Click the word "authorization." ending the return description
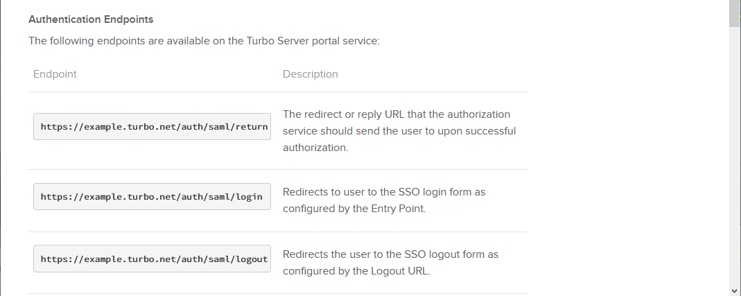 [x=315, y=148]
